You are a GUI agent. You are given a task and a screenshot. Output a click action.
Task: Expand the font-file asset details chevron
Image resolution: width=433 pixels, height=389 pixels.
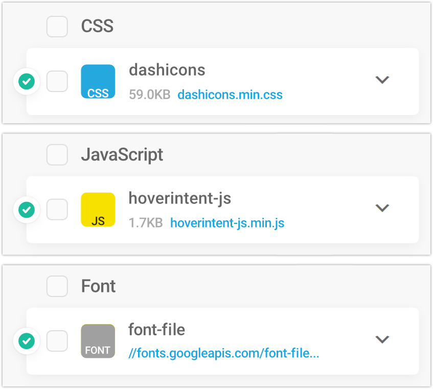382,339
